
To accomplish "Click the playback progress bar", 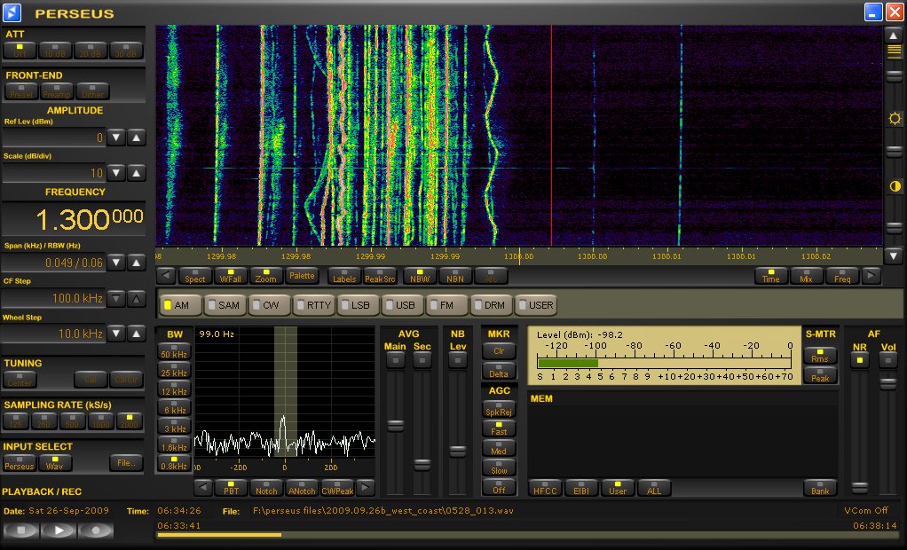I will coord(527,535).
